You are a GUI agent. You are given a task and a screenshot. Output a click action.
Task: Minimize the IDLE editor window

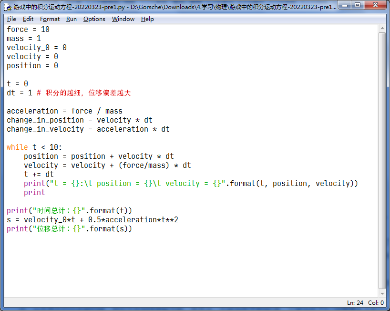pos(345,5)
